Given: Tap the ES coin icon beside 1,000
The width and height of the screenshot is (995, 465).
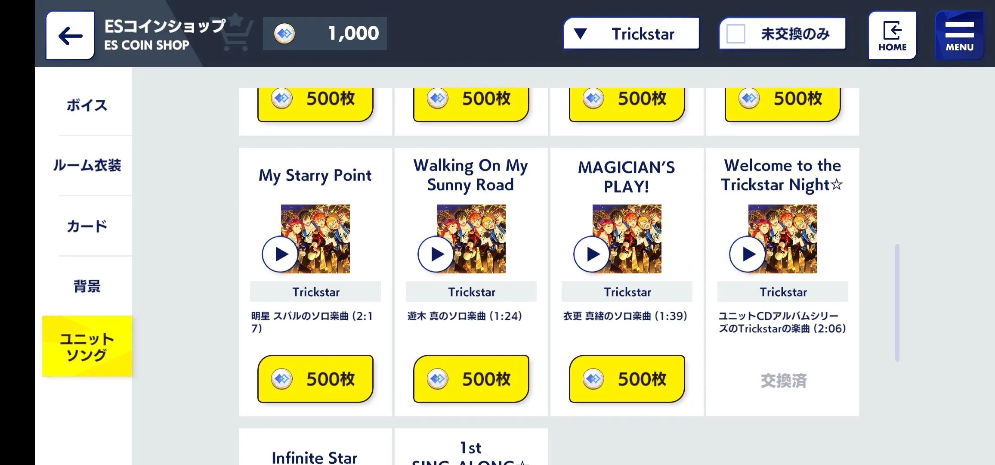Looking at the screenshot, I should click(x=284, y=34).
